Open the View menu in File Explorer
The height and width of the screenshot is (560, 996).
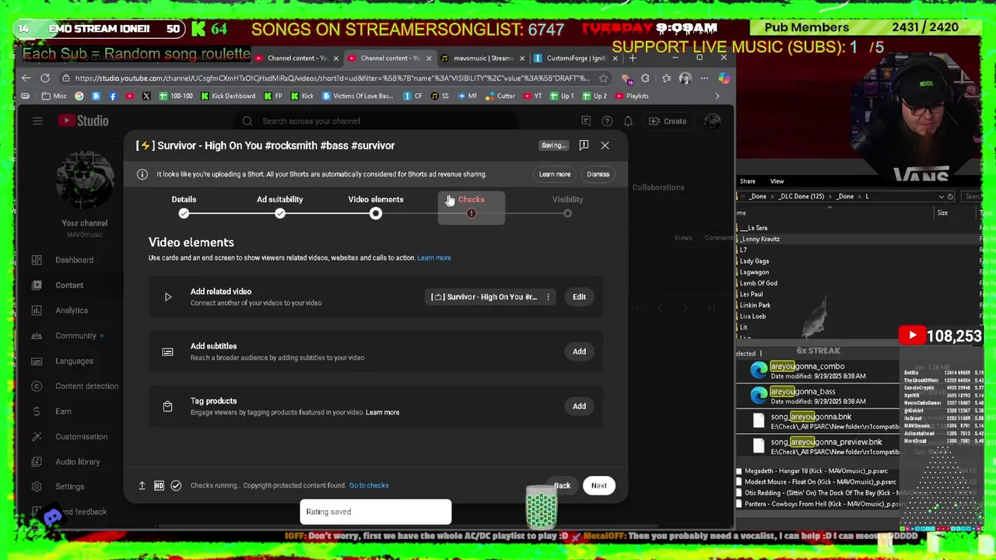[x=777, y=181]
